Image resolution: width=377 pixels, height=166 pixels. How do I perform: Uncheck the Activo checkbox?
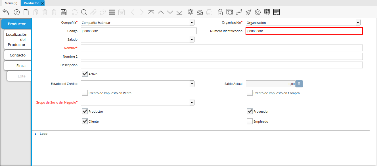(x=85, y=74)
